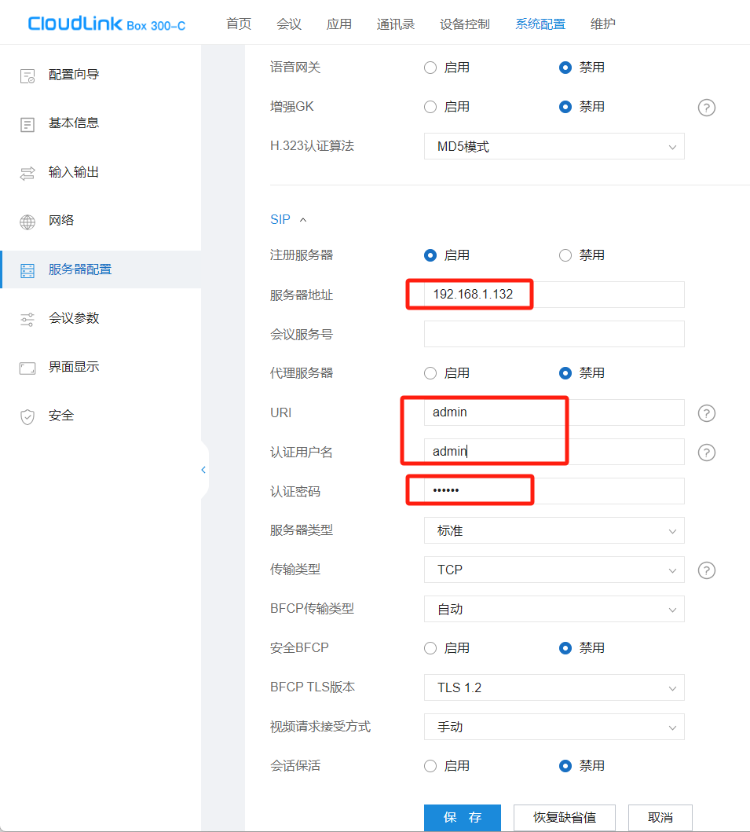Screen dimensions: 750x832
Task: Enable 增强GK radio option
Action: (x=430, y=107)
